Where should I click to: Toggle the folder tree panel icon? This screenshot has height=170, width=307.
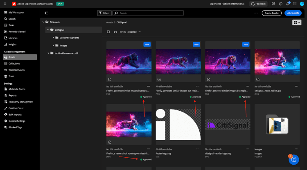click(x=47, y=13)
